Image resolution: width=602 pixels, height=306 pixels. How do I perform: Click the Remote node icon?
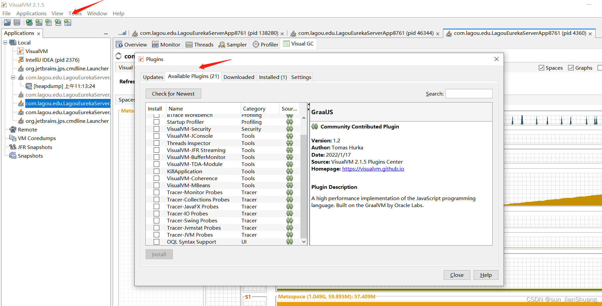coord(13,129)
